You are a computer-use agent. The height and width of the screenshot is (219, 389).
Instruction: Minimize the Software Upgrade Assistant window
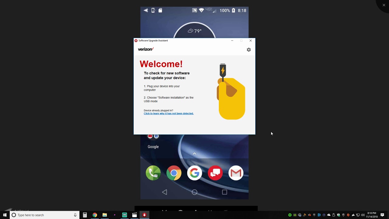click(232, 40)
